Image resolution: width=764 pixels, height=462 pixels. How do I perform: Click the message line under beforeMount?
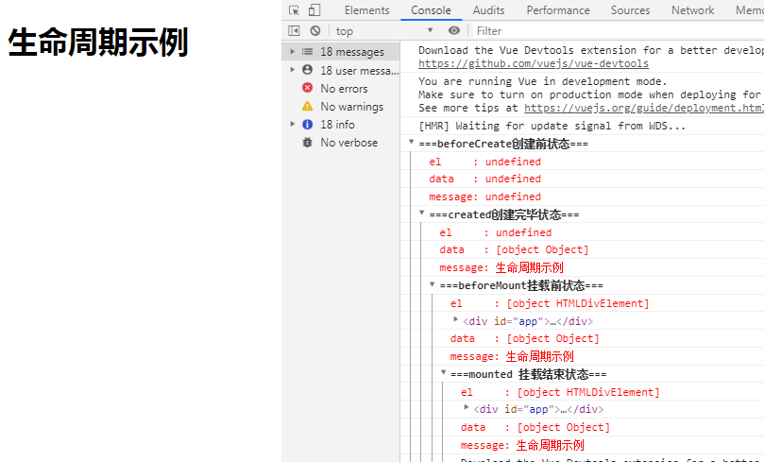[512, 357]
